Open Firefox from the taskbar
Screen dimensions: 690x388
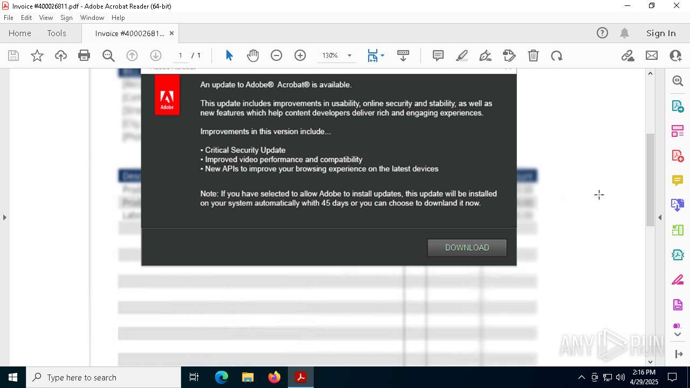point(274,377)
